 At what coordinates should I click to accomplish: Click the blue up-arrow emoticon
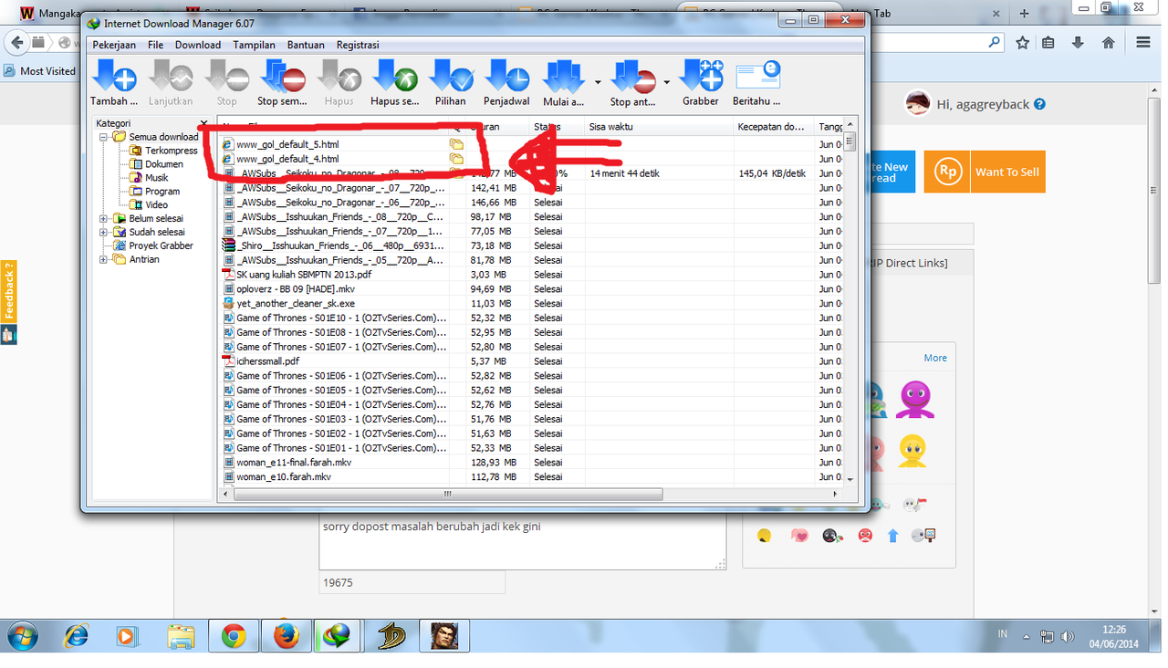click(x=893, y=536)
